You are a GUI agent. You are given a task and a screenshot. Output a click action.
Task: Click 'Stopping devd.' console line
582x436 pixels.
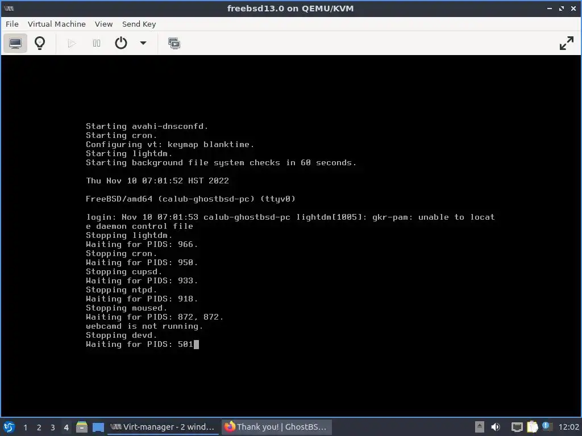tap(122, 335)
